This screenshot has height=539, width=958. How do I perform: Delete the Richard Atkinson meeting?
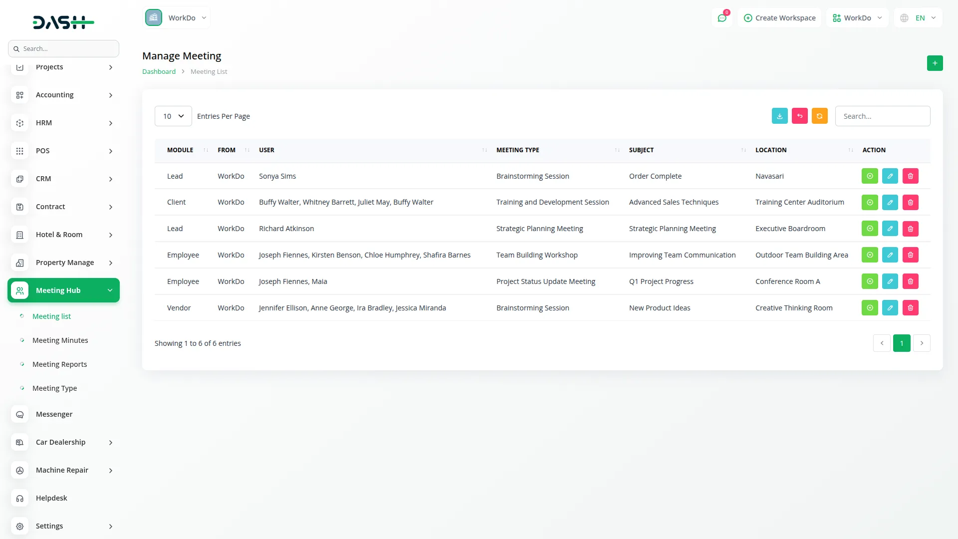point(910,229)
